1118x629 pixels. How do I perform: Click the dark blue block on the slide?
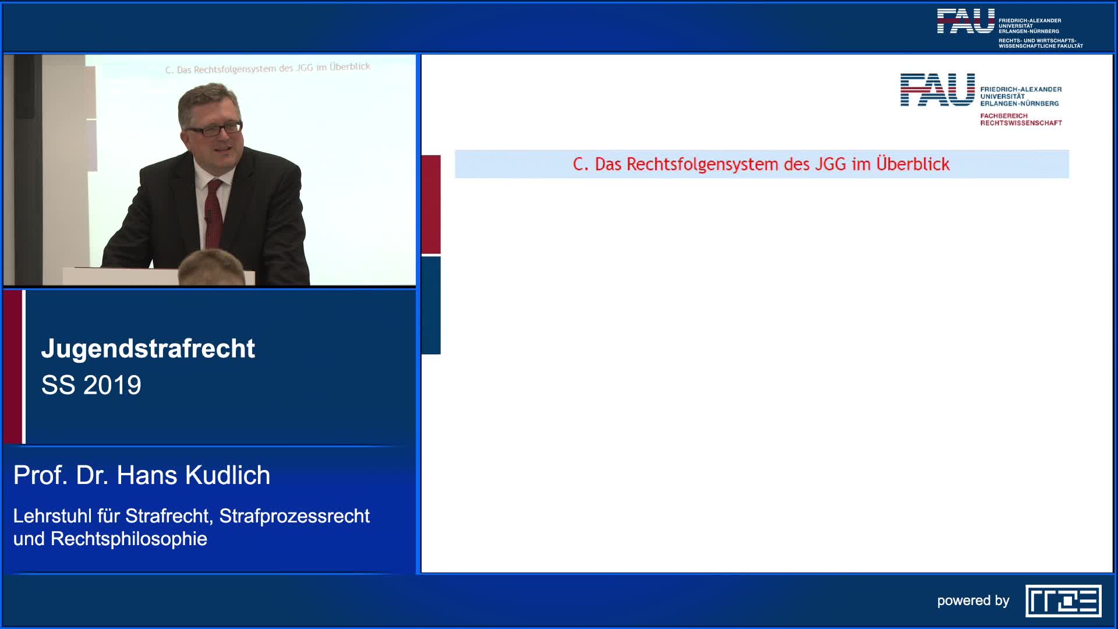pyautogui.click(x=431, y=305)
